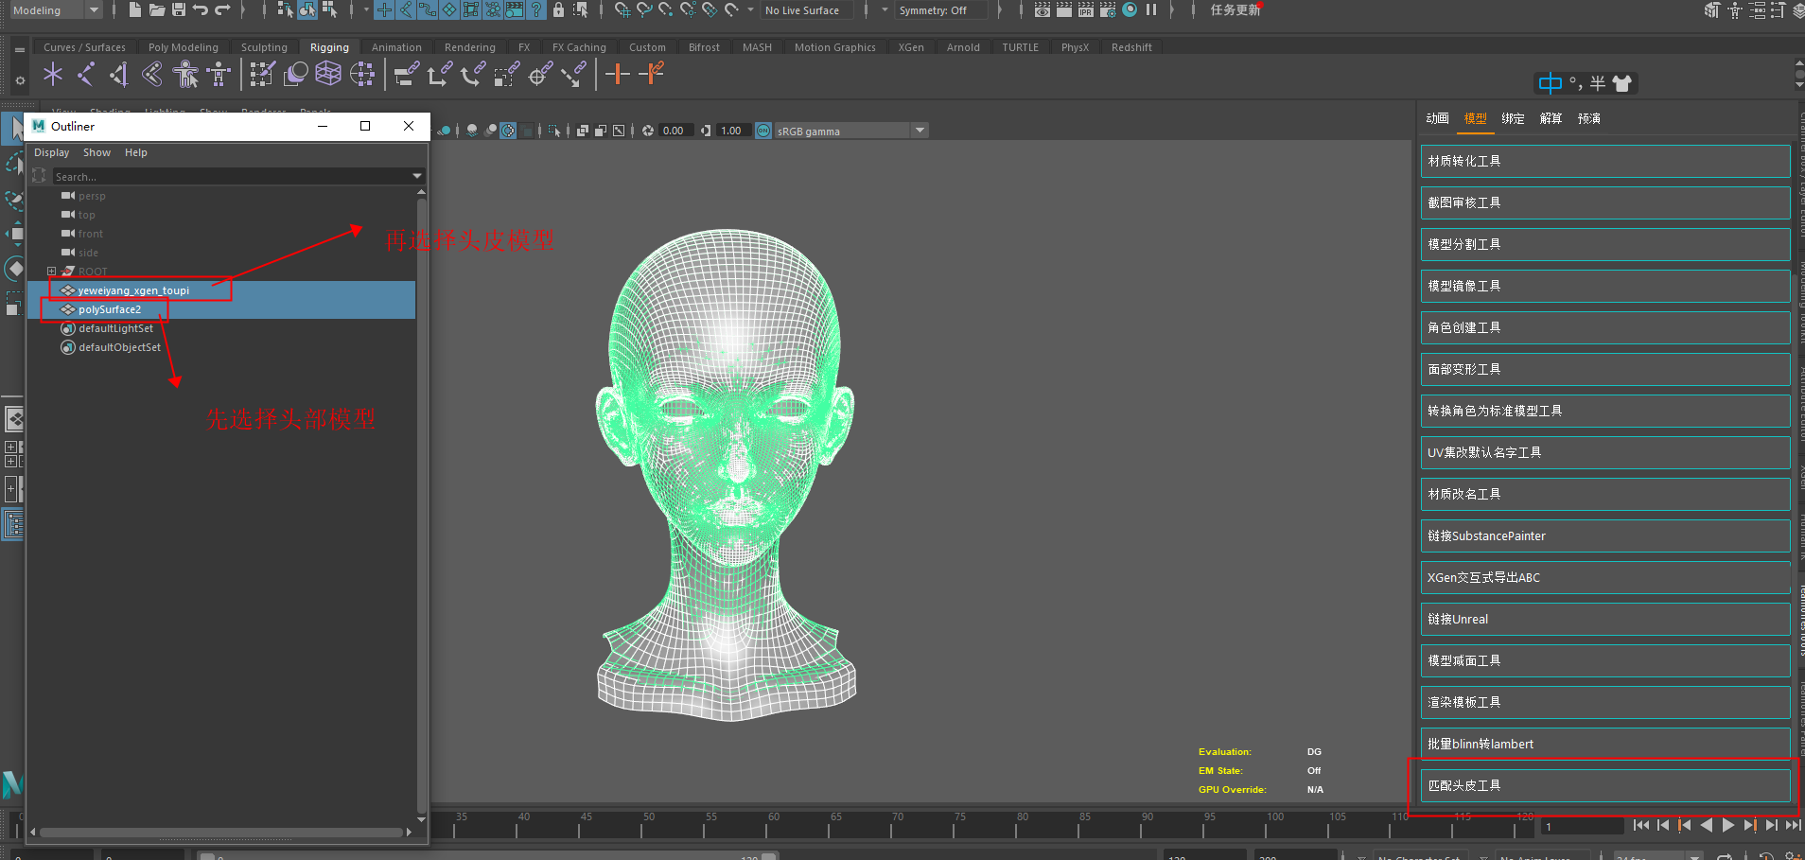Open the IPR render icon
The width and height of the screenshot is (1805, 860).
[1085, 10]
